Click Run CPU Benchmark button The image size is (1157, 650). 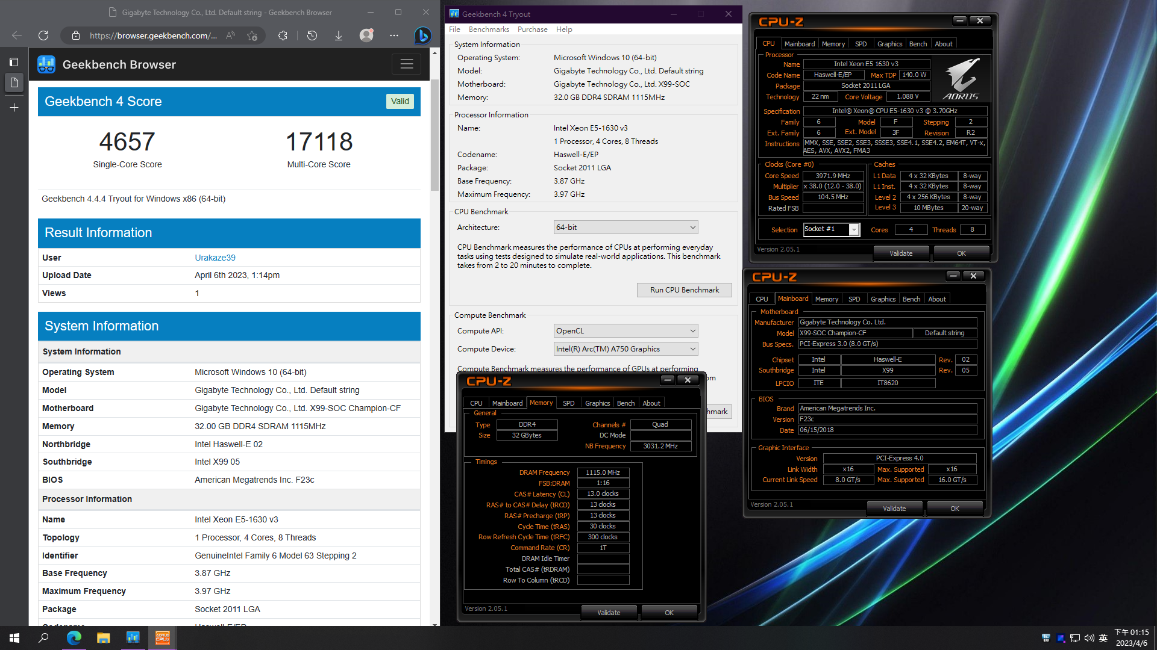click(x=685, y=290)
